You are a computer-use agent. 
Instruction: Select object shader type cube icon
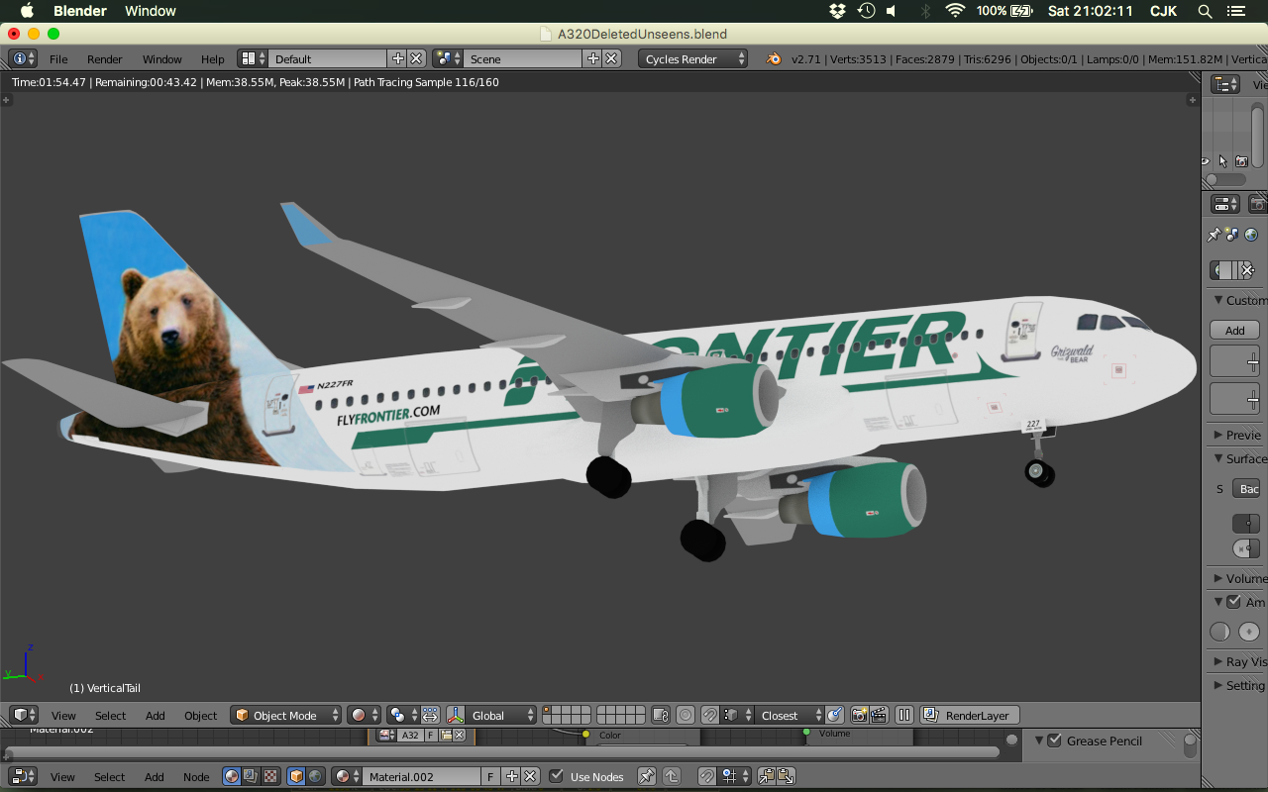click(x=296, y=777)
